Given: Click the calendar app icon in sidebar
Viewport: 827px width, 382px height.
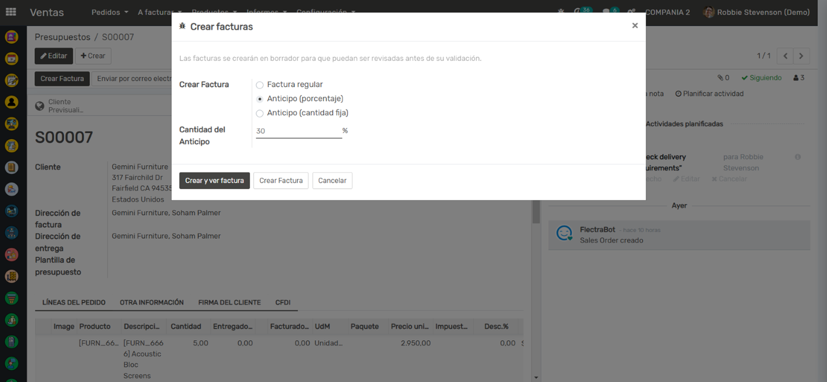Looking at the screenshot, I should (11, 59).
